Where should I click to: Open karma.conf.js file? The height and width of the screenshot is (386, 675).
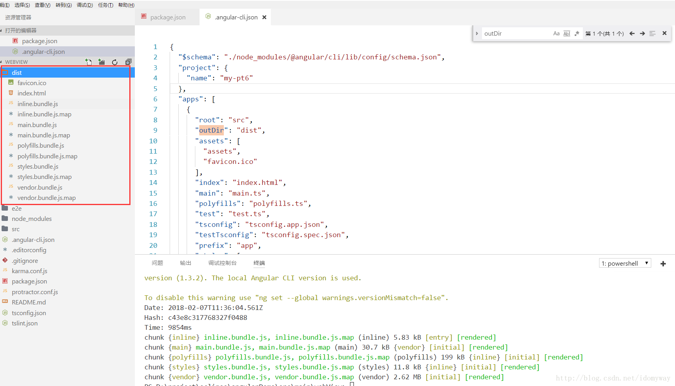pos(67,271)
